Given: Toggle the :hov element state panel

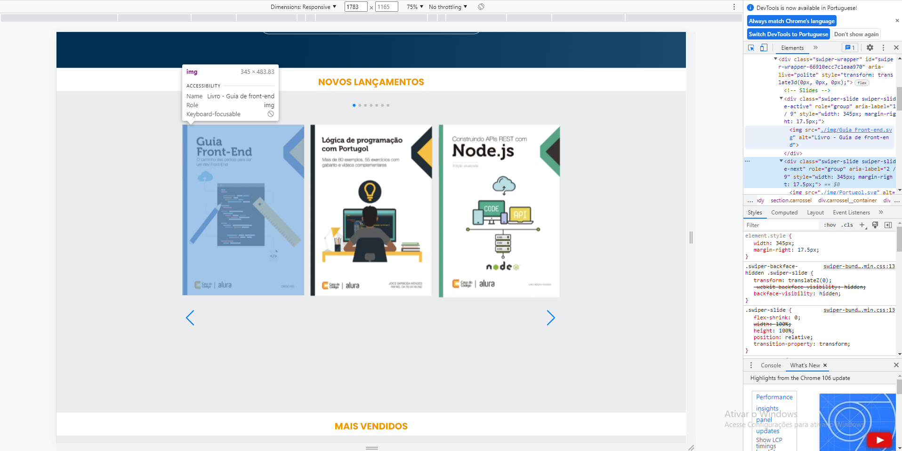Looking at the screenshot, I should 830,225.
